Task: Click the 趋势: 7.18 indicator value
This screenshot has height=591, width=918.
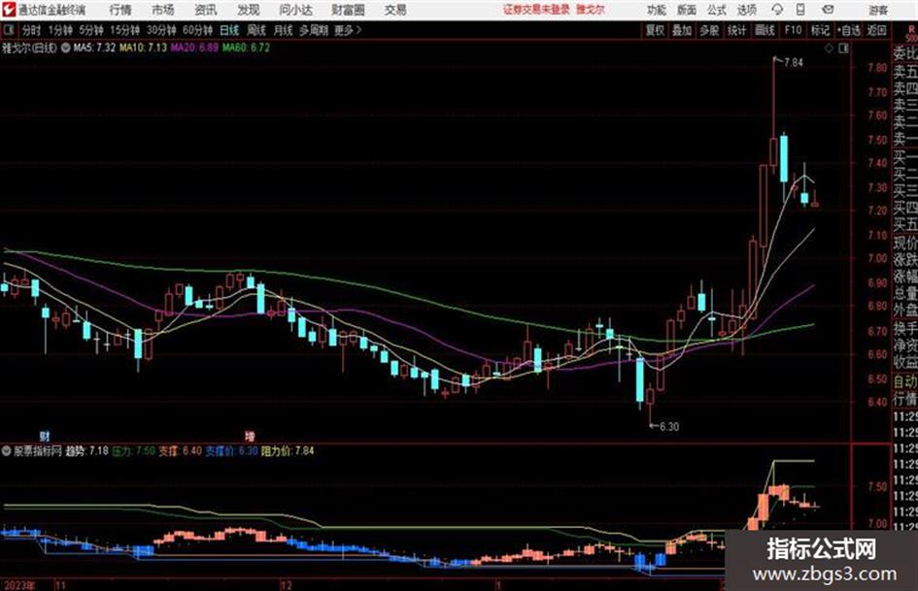Action: point(86,451)
